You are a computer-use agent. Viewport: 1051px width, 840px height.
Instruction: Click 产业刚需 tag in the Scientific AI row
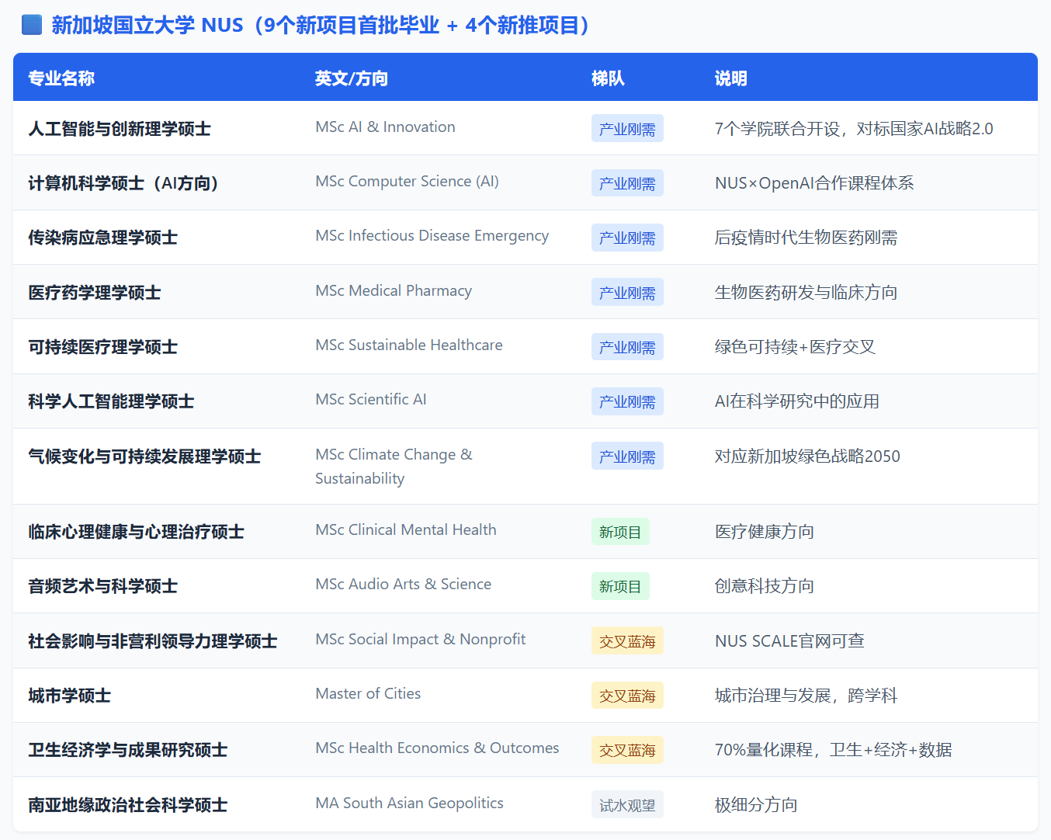(x=627, y=401)
